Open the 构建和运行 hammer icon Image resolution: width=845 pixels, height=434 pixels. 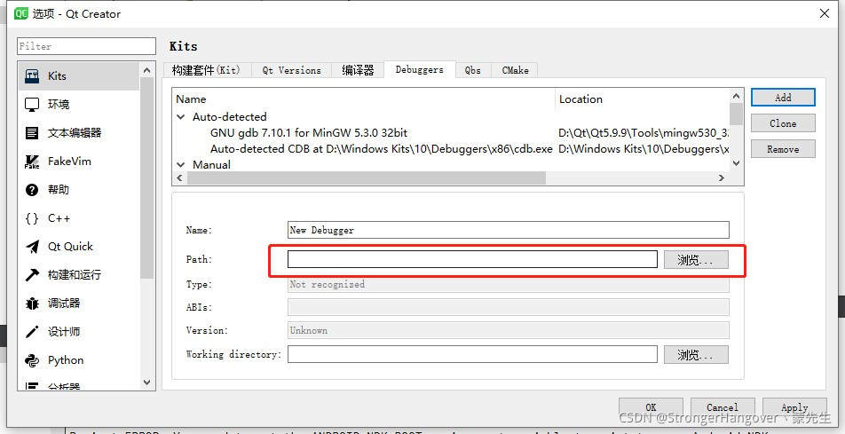click(32, 275)
